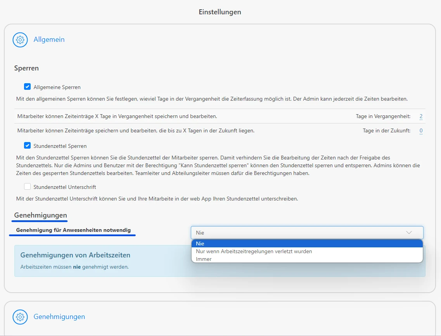Screen dimensions: 441x336
Task: Open the Allgemein section heading
Action: coord(49,39)
